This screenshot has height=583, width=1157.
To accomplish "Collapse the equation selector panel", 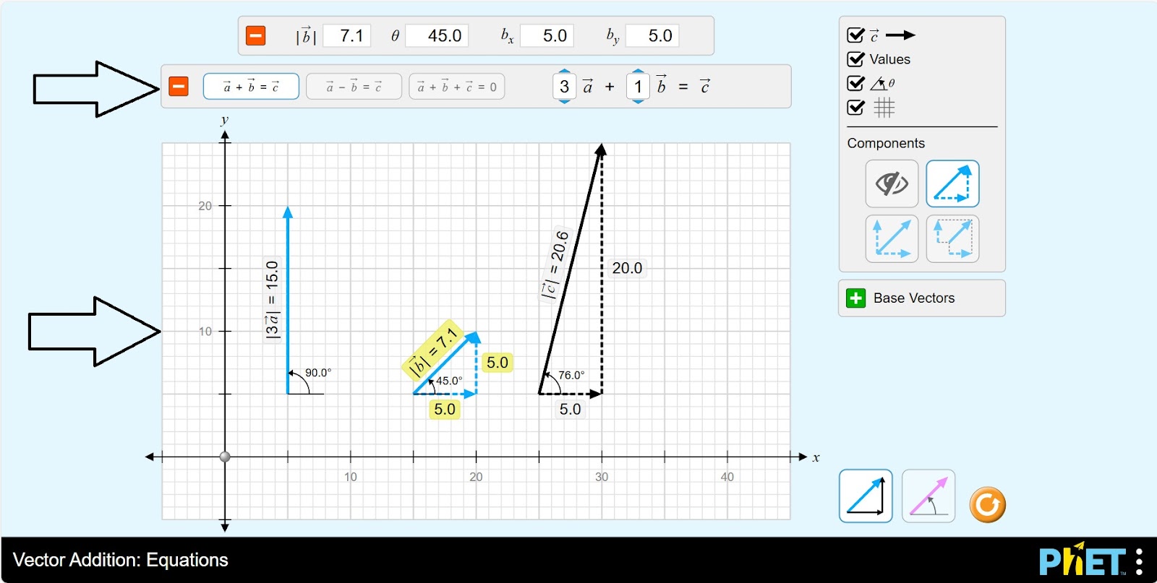I will pos(179,87).
